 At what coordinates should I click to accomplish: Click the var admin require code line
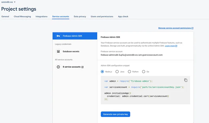click(128, 81)
